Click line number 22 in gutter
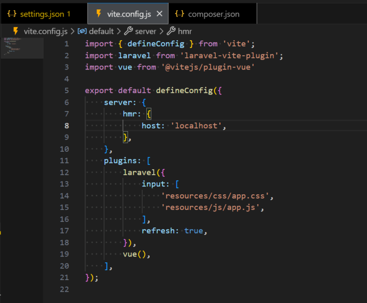Viewport: 367px width, 303px height. click(x=65, y=289)
